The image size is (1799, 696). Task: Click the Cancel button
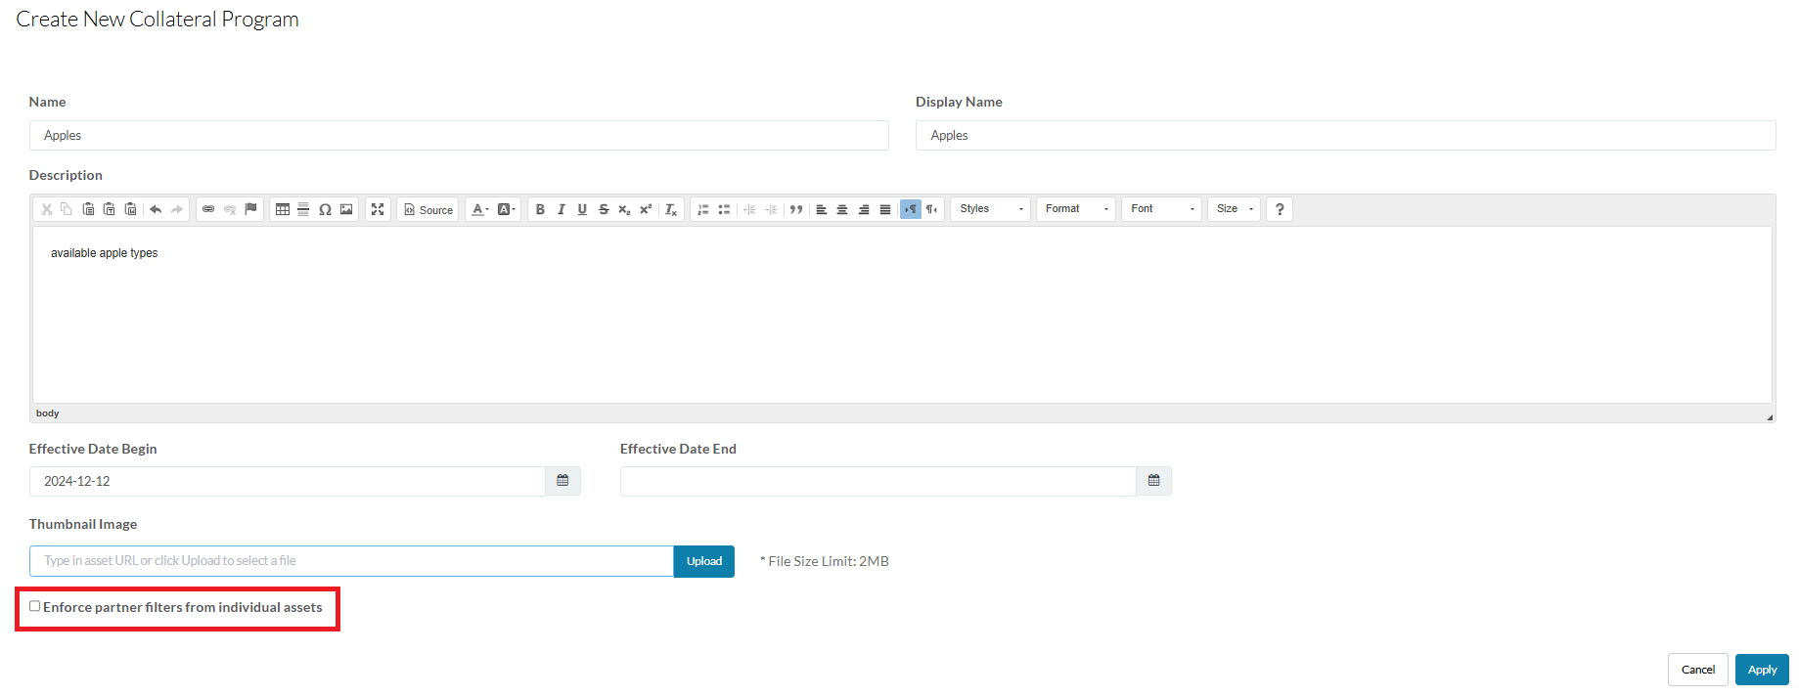click(x=1698, y=670)
